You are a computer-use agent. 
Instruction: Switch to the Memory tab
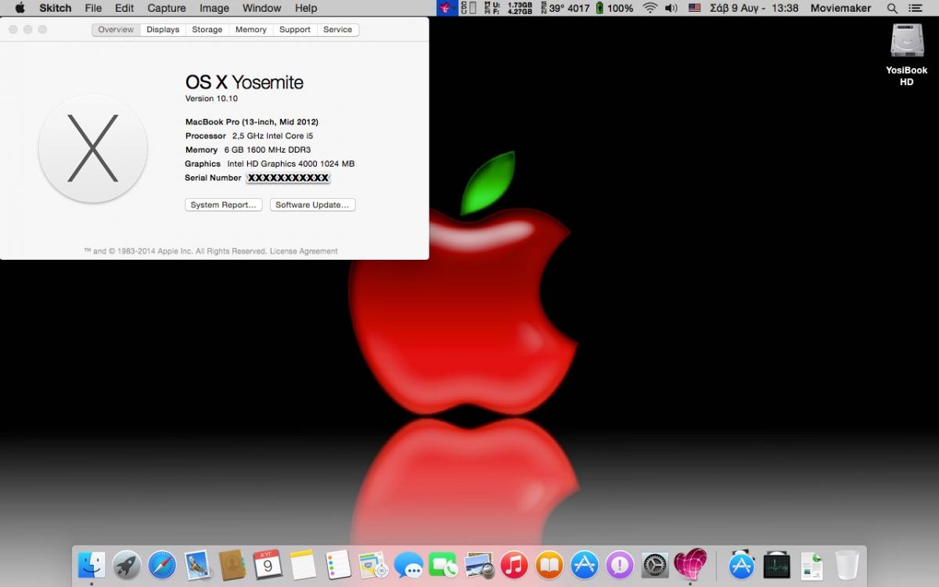click(250, 30)
